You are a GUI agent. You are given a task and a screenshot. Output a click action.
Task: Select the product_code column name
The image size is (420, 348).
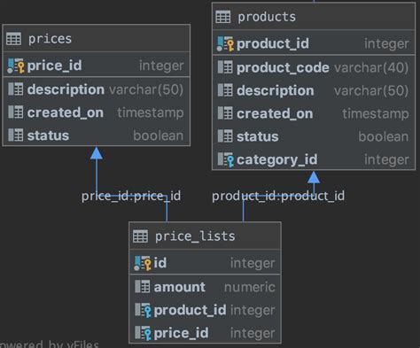pos(283,68)
